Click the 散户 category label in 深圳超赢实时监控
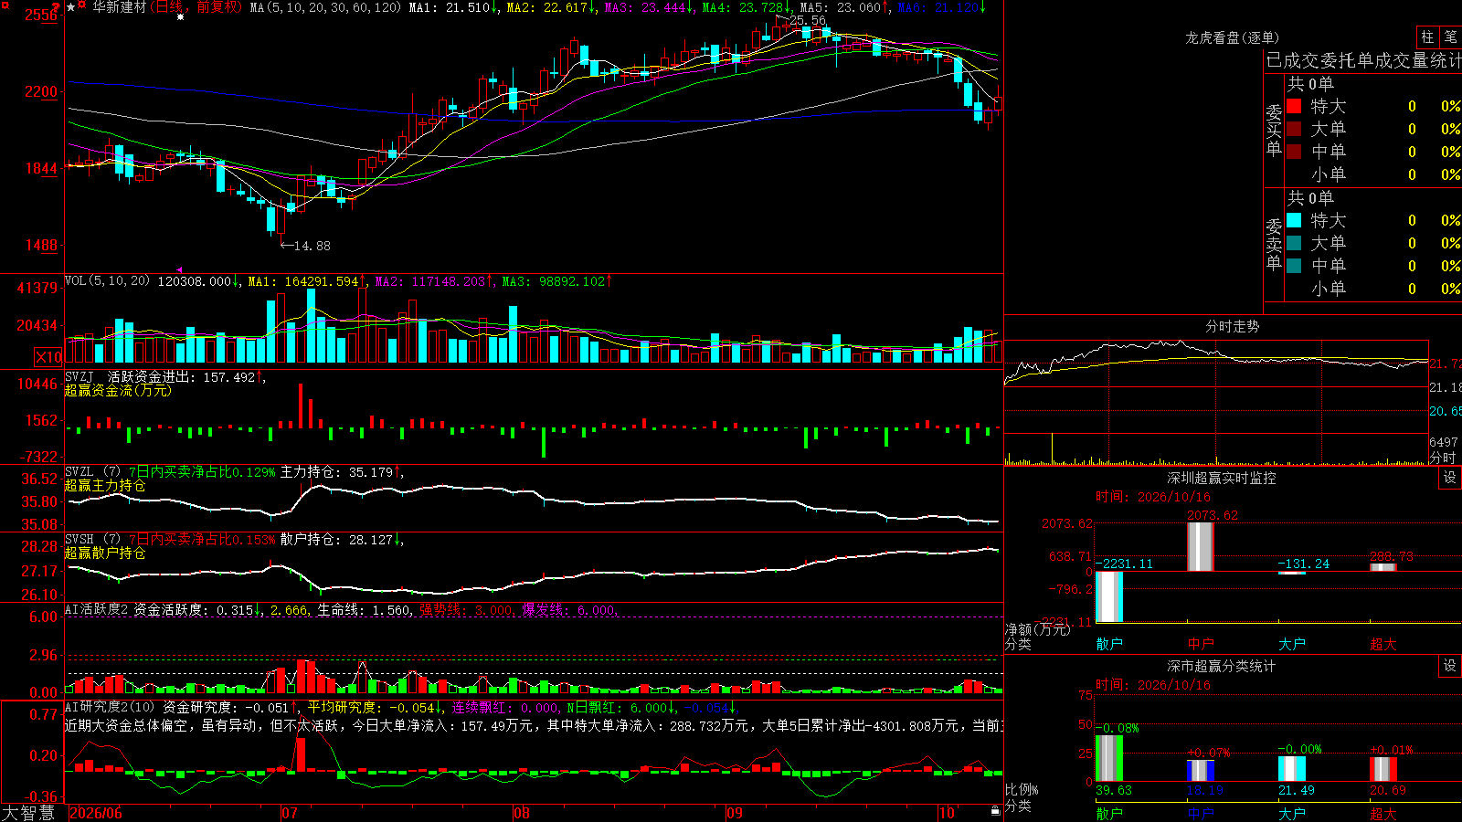 coord(1109,644)
